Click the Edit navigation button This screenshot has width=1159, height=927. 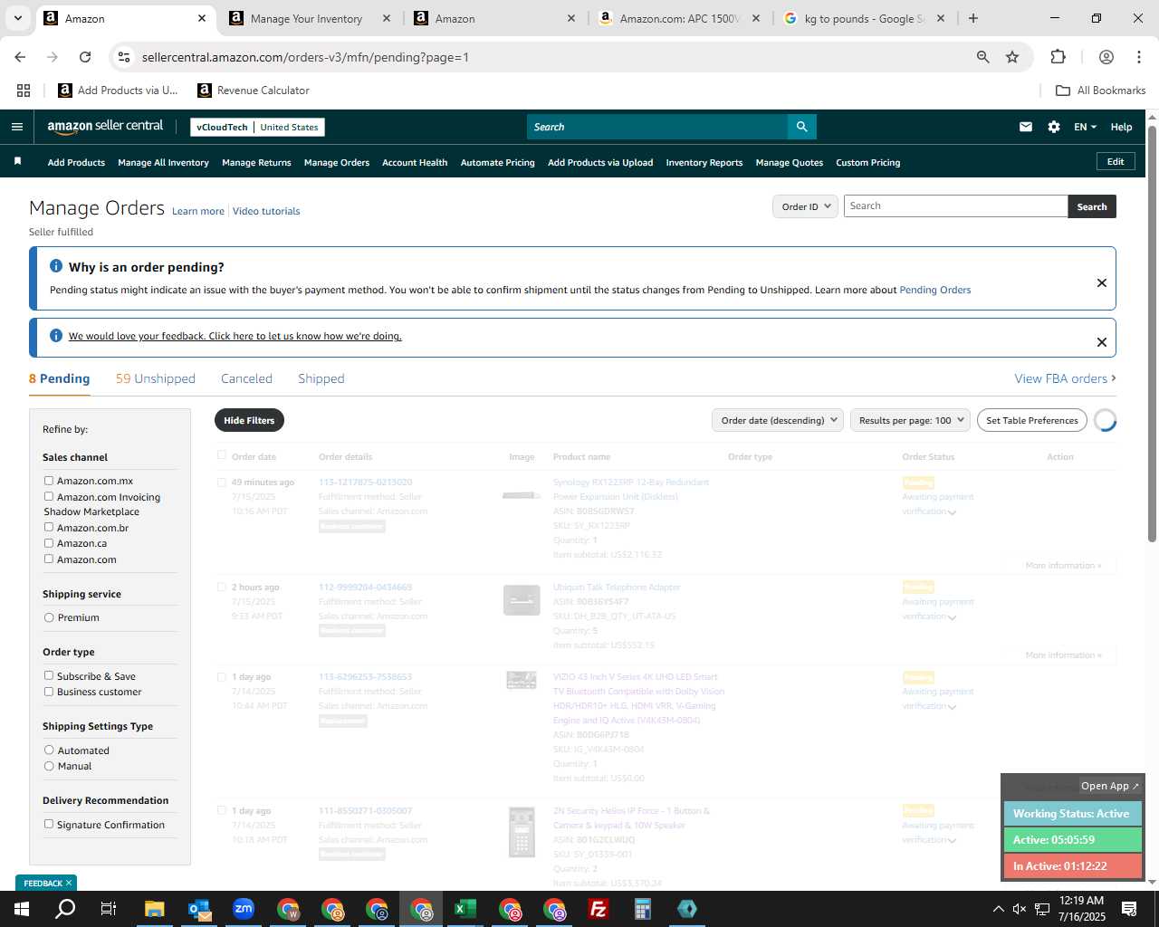pyautogui.click(x=1116, y=161)
